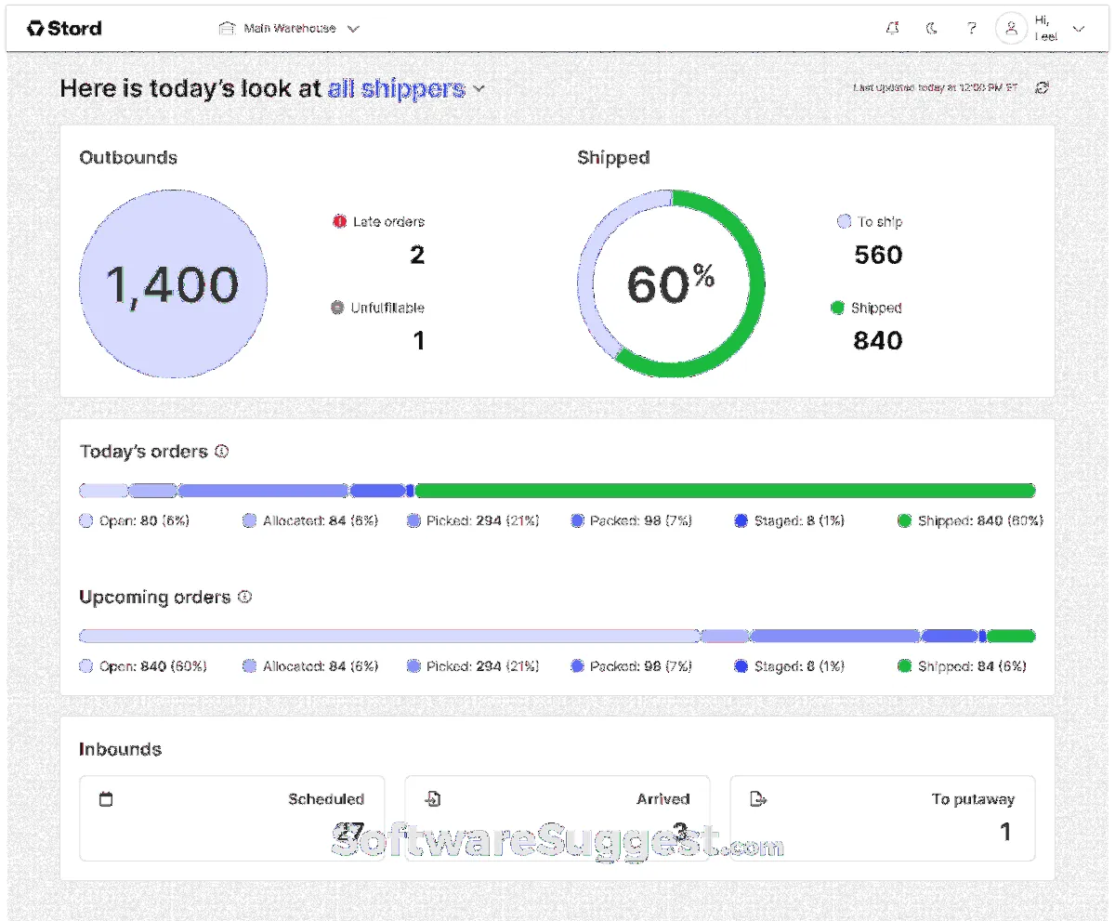Select Today's Picked: 294 (21%) legend

pos(473,521)
